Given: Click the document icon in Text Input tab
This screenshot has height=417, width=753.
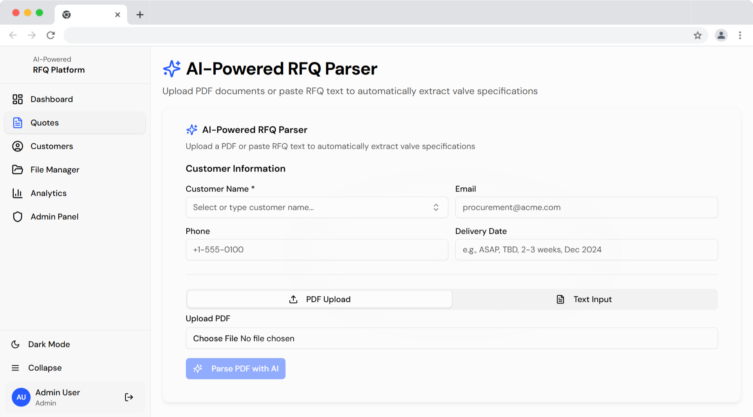Looking at the screenshot, I should (560, 299).
